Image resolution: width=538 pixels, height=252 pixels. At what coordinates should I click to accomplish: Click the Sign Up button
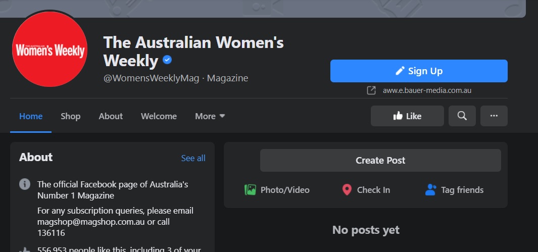click(x=419, y=71)
